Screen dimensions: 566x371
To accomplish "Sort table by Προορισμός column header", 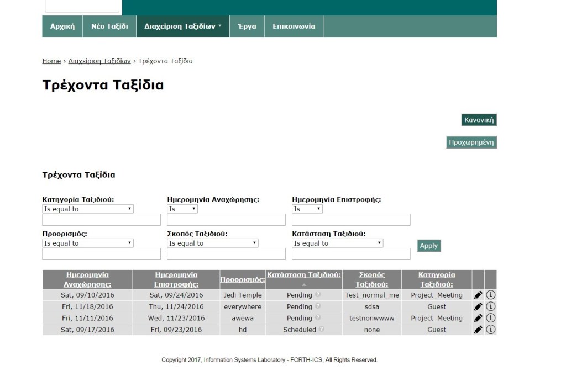I will (242, 280).
